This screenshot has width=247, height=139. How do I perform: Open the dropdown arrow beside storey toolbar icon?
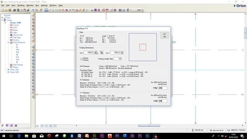pyautogui.click(x=130, y=10)
